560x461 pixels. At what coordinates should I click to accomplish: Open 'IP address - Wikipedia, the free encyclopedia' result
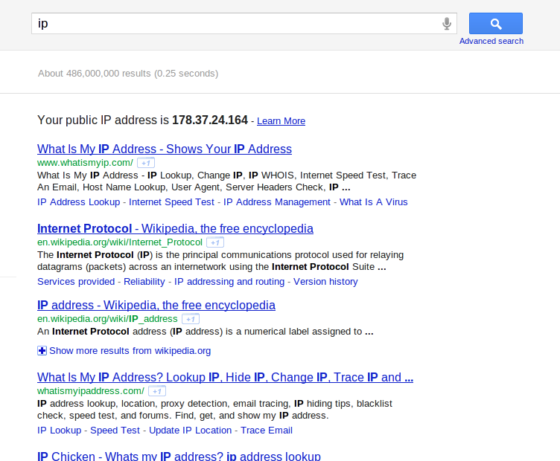tap(156, 305)
